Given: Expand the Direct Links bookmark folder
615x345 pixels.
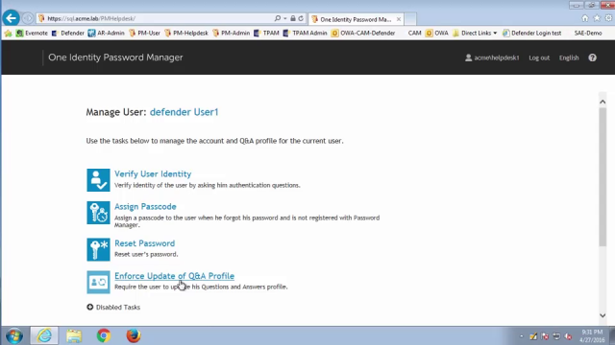Looking at the screenshot, I should click(475, 34).
